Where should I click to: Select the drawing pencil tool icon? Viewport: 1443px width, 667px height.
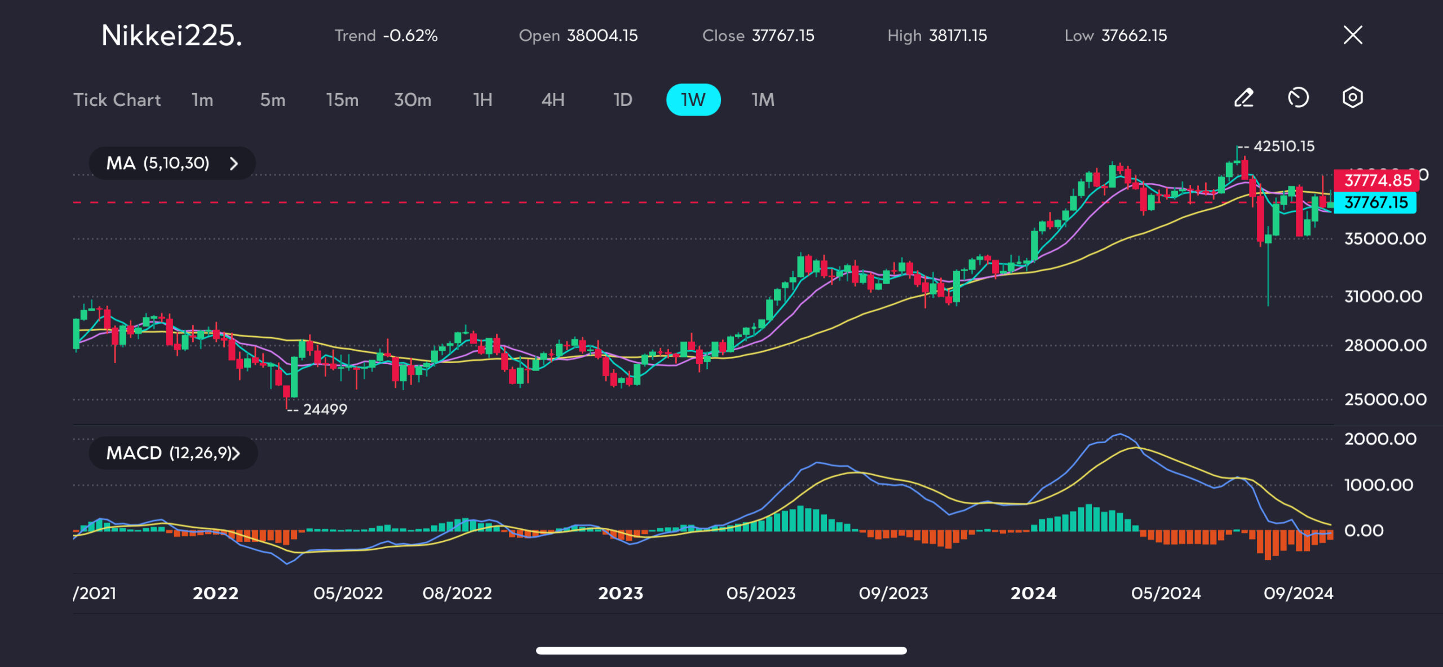coord(1243,98)
